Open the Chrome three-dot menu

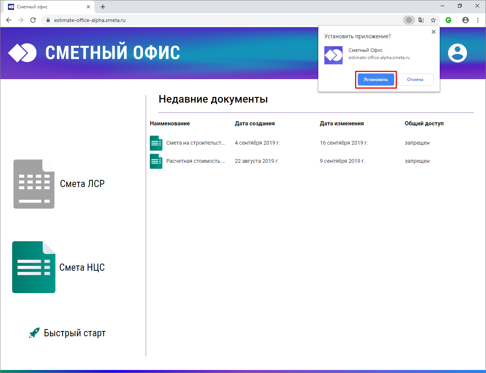point(478,20)
